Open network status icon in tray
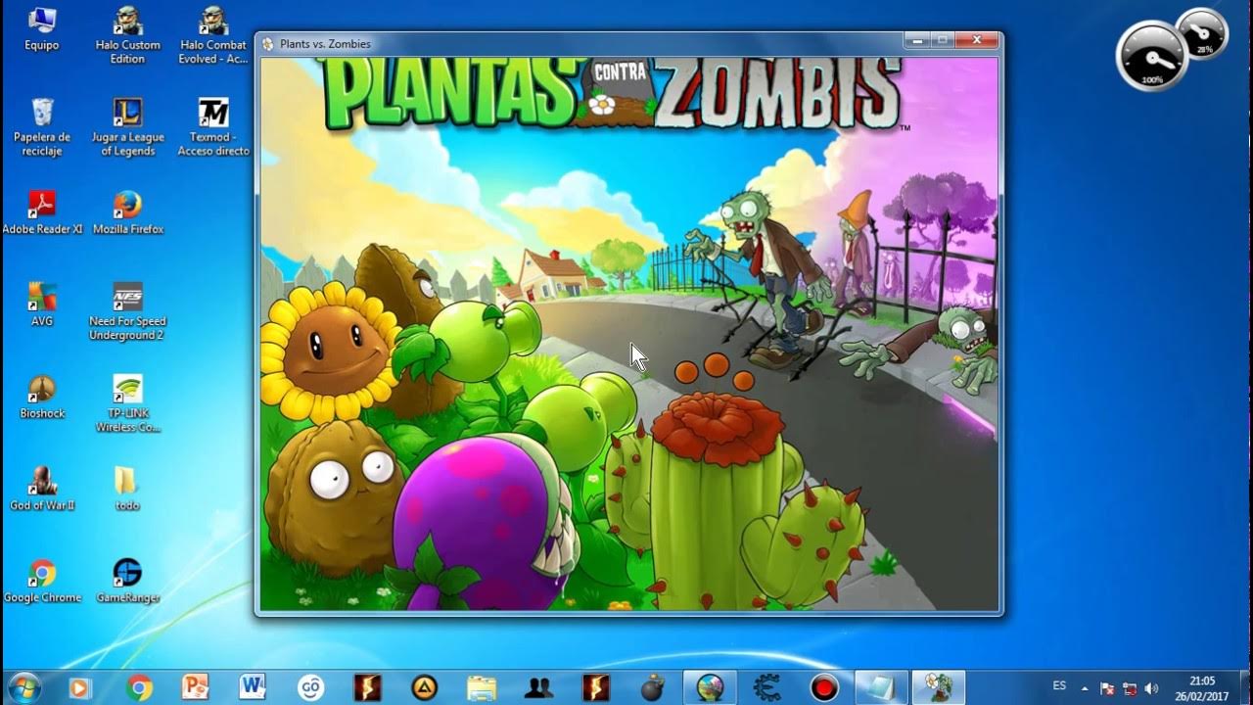Image resolution: width=1253 pixels, height=705 pixels. (x=1130, y=688)
